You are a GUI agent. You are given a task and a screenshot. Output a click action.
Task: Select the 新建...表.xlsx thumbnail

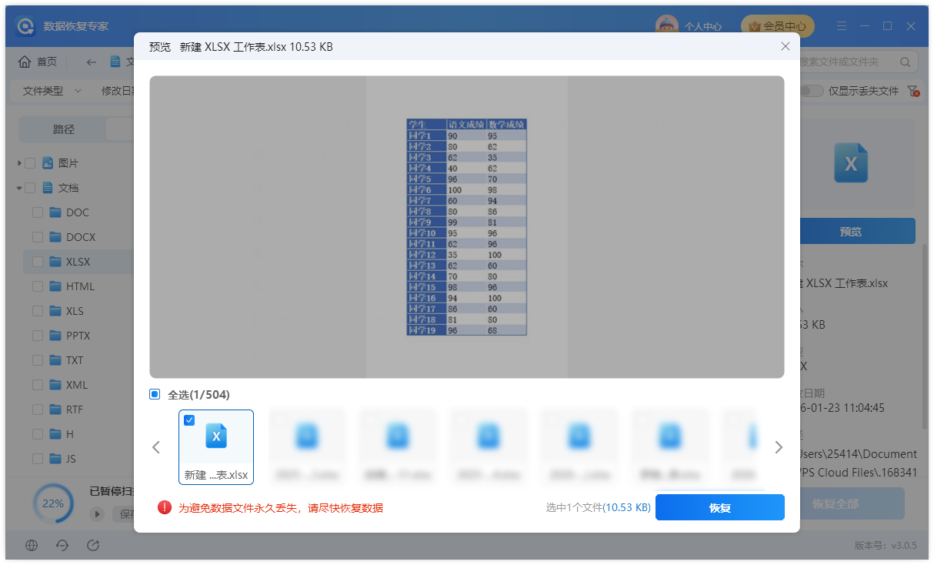click(216, 447)
